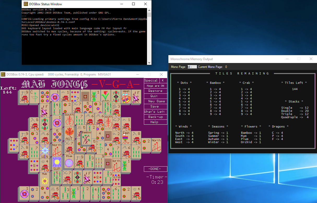Select the Summer sun tile labeled SUM
This screenshot has height=203, width=317.
click(57, 163)
